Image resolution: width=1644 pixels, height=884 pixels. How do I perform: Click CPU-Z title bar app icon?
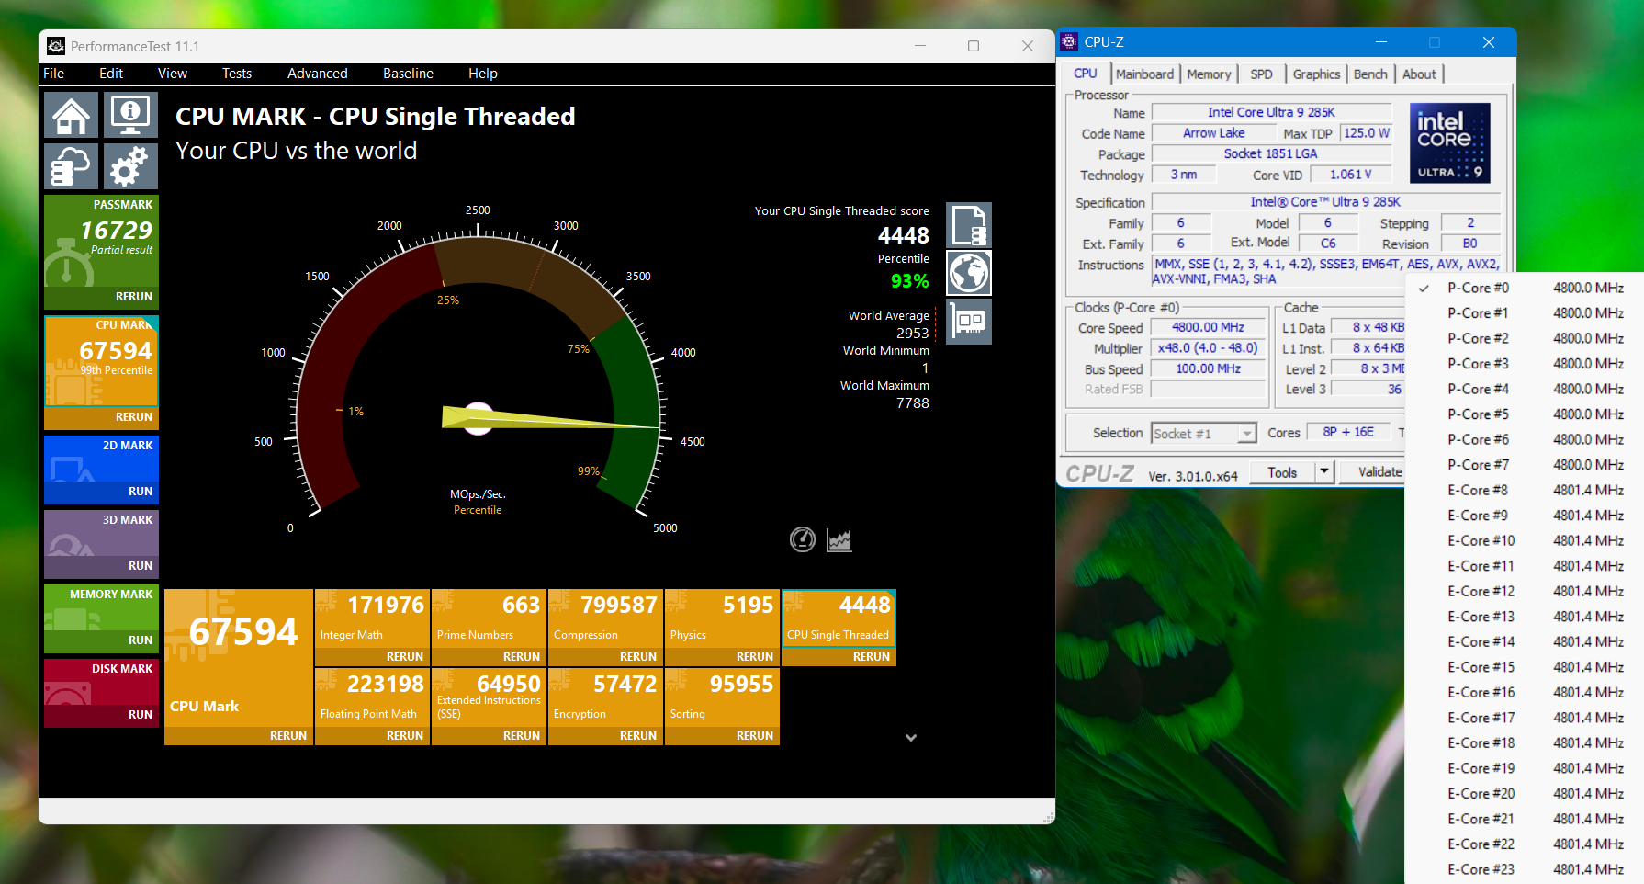(x=1069, y=41)
